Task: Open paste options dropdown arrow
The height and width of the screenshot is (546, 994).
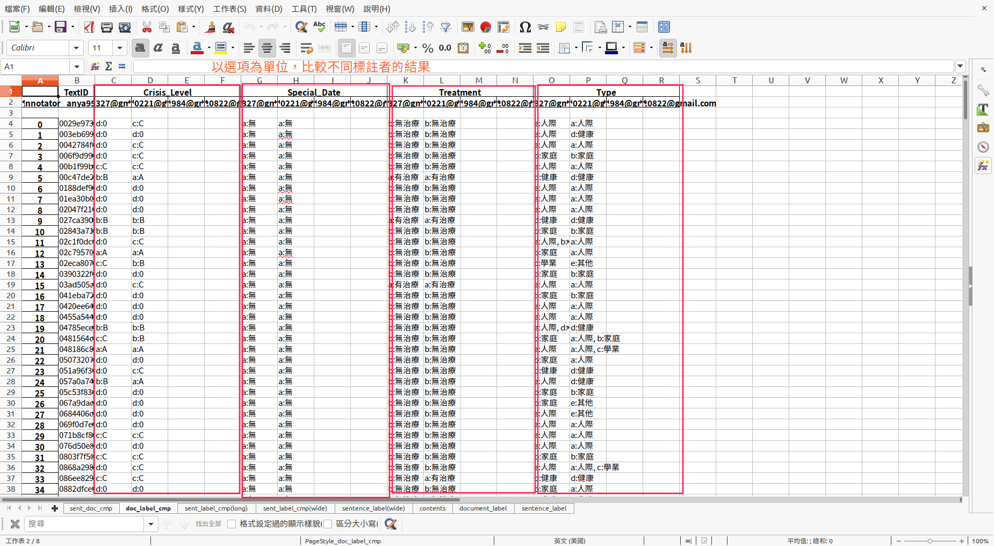Action: click(193, 27)
